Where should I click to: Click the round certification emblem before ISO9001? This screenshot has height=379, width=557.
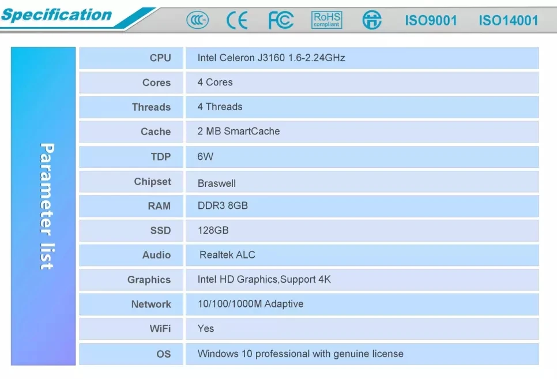click(372, 20)
